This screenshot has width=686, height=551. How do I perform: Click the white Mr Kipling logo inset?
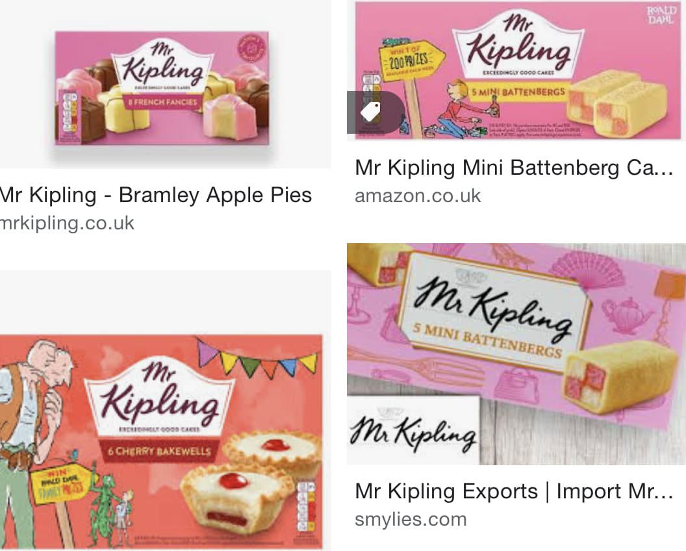(x=413, y=431)
